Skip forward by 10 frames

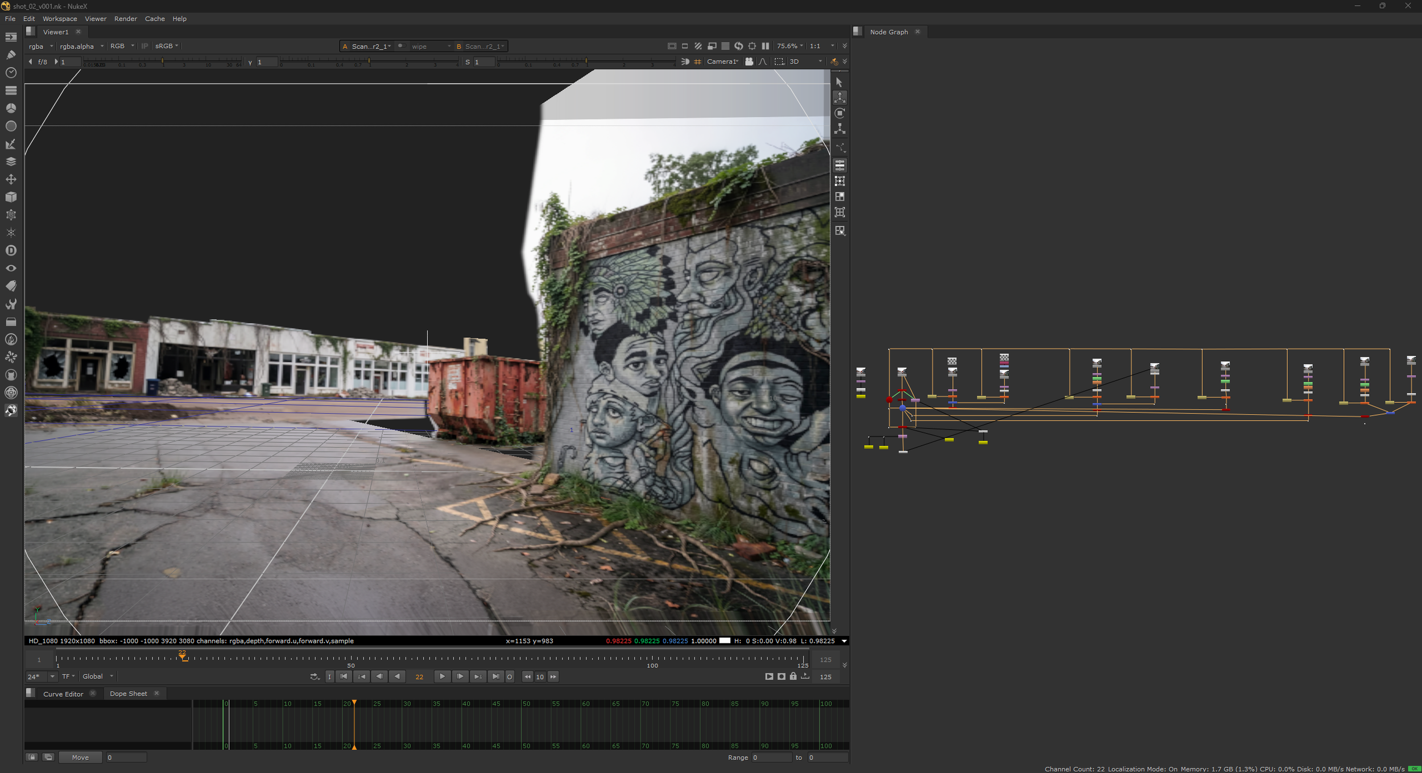[553, 676]
